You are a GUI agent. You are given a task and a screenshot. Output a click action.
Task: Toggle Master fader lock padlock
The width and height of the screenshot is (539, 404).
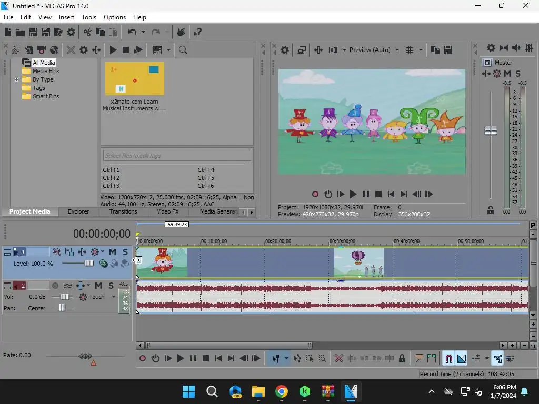pos(491,210)
